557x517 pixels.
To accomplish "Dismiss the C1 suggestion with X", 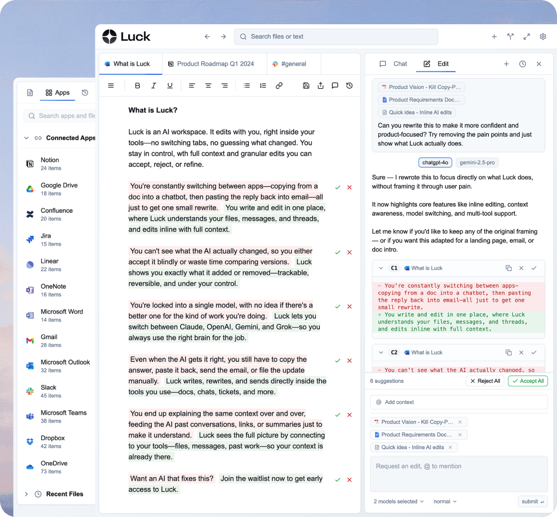I will pos(521,268).
